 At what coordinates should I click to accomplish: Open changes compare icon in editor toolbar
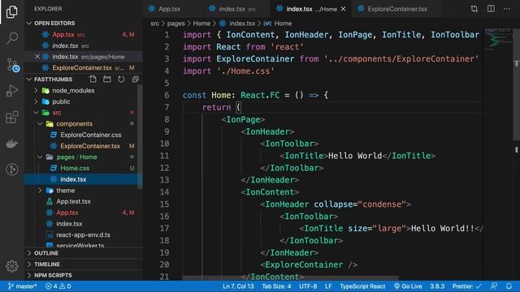click(474, 9)
